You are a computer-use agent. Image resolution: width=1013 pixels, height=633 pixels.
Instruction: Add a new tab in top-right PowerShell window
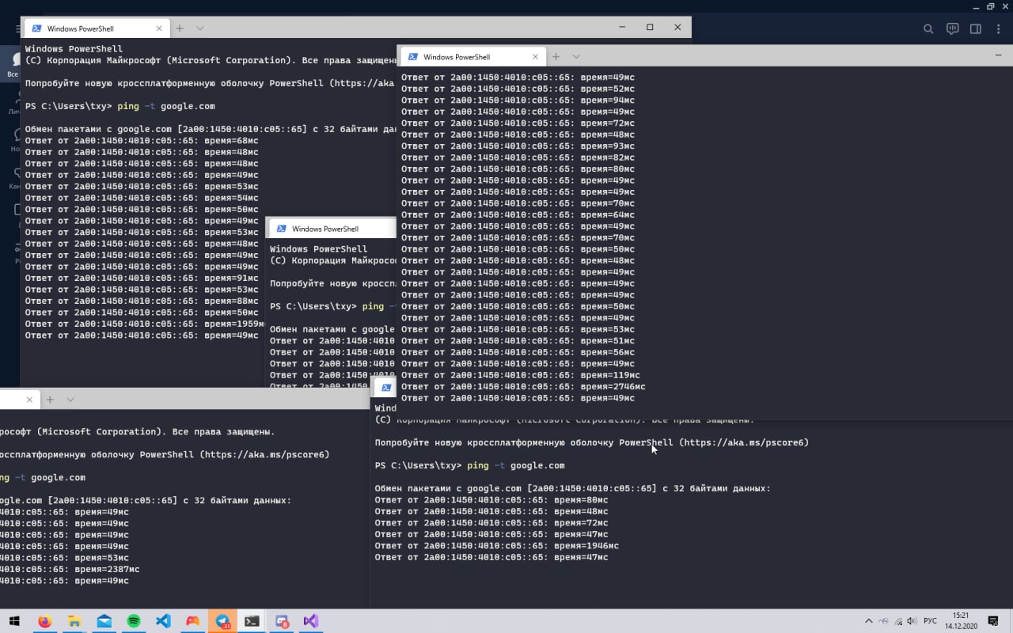[556, 57]
